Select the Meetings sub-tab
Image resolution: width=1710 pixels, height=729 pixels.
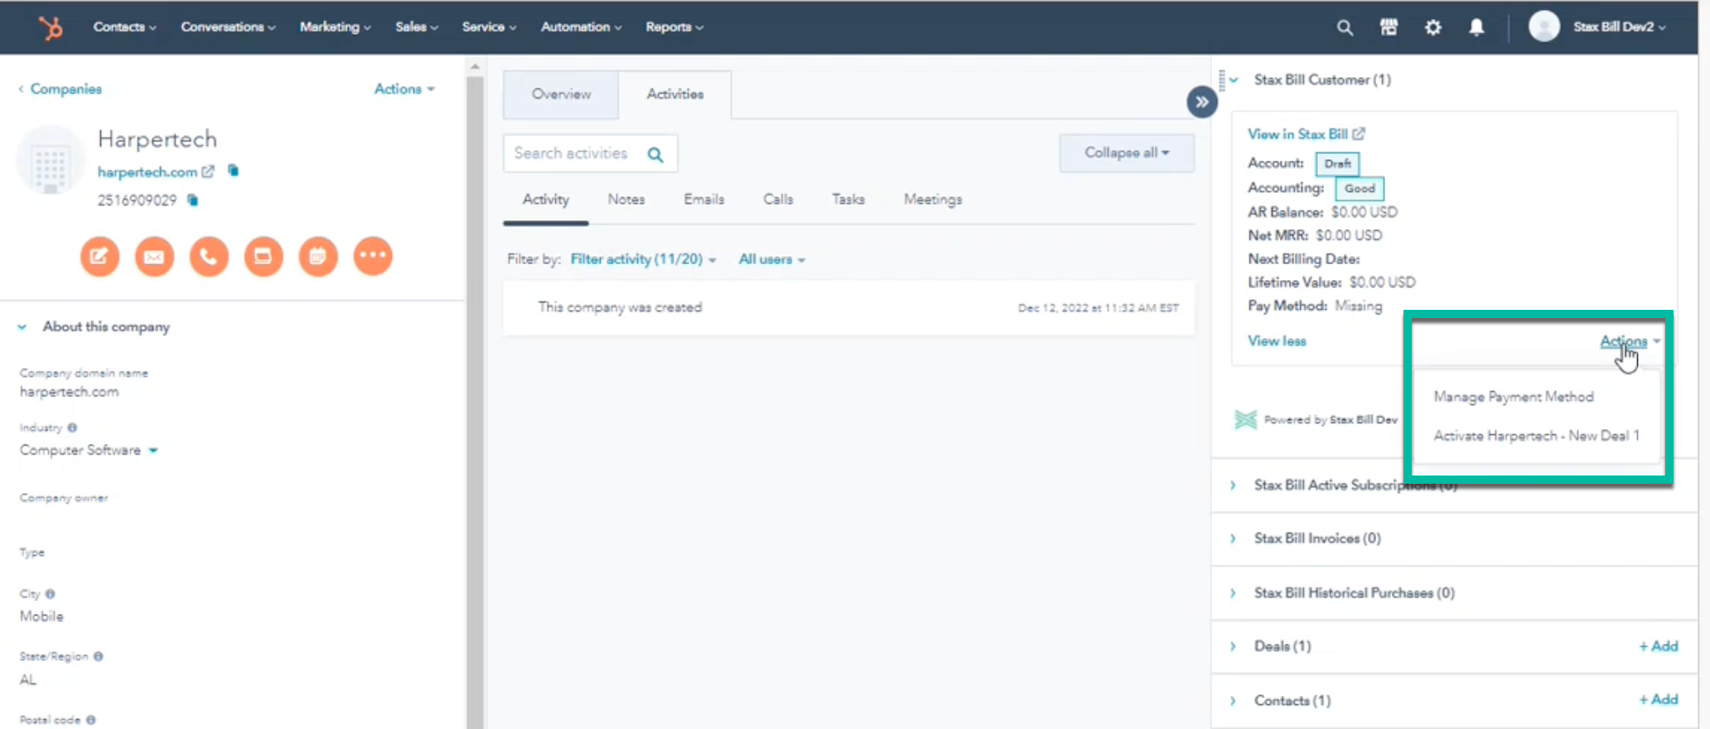[933, 200]
